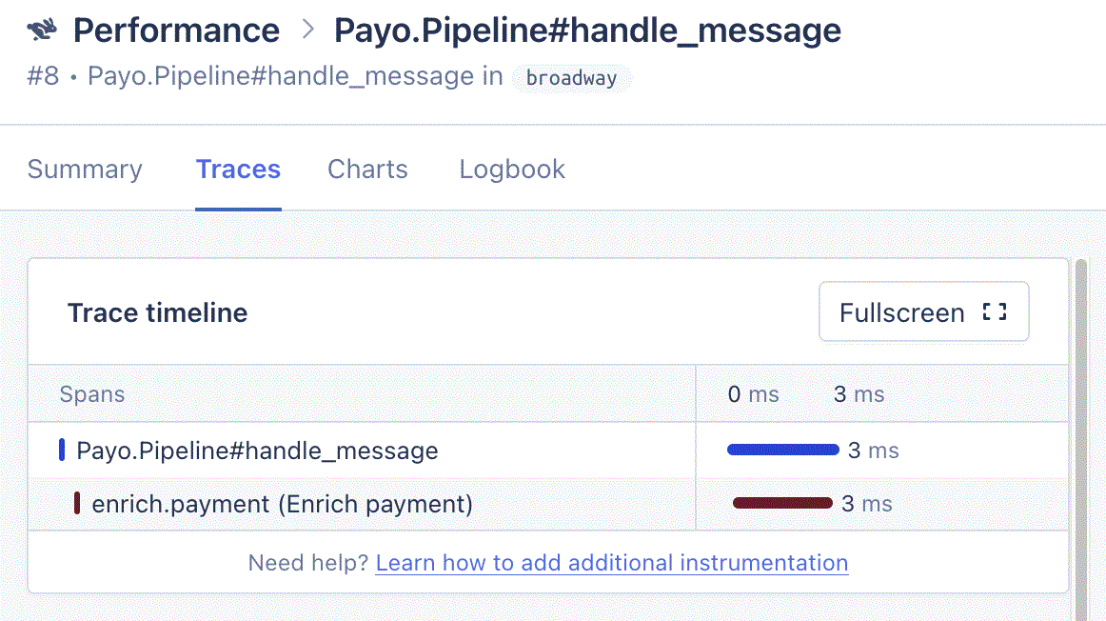
Task: Open the Logbook tab
Action: pyautogui.click(x=512, y=170)
